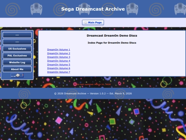Click the Dreamcast DreamOn Demo Discs heading
The image size is (186, 140).
[112, 36]
